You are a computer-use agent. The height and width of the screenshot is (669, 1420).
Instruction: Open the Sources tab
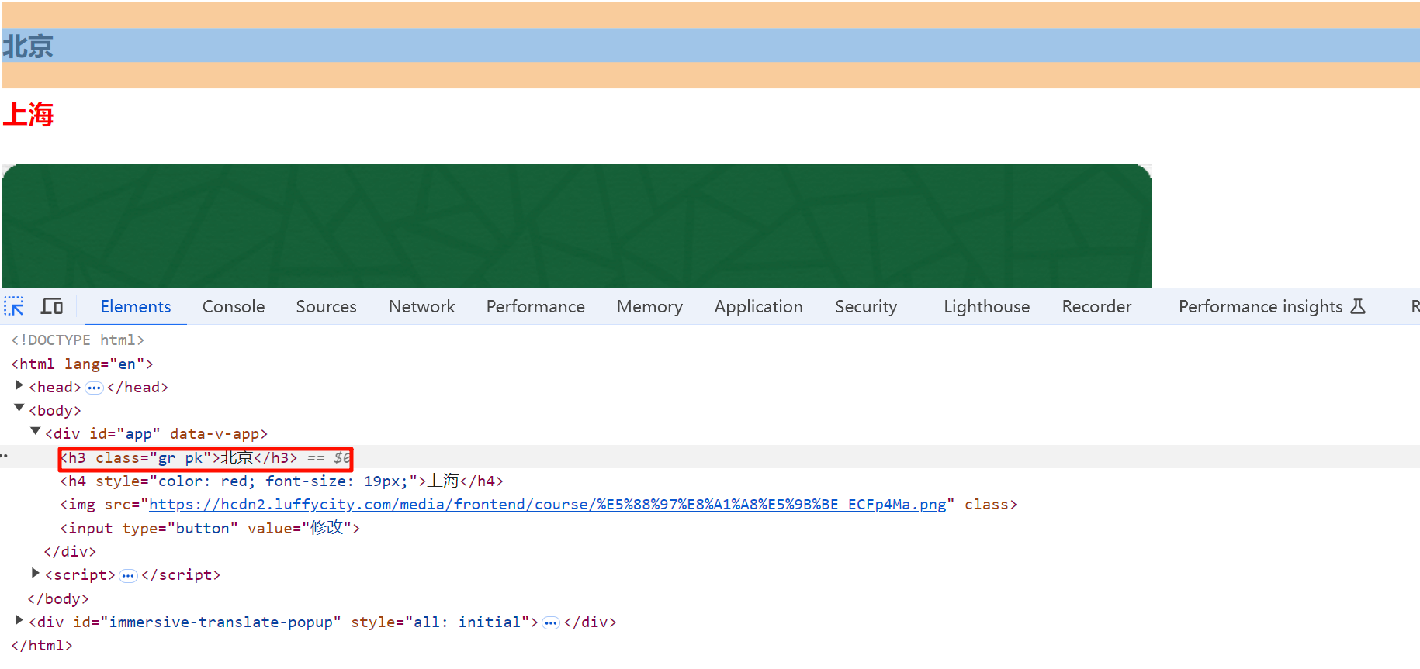326,306
